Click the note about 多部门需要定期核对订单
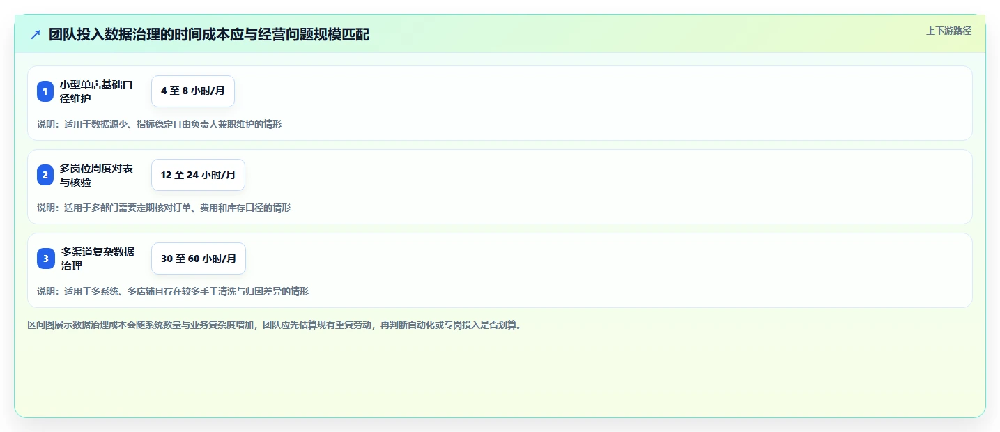Screen dimensions: 1000x432 point(164,208)
